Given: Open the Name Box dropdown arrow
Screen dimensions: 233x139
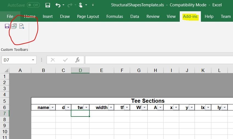Looking at the screenshot, I should [33, 60].
